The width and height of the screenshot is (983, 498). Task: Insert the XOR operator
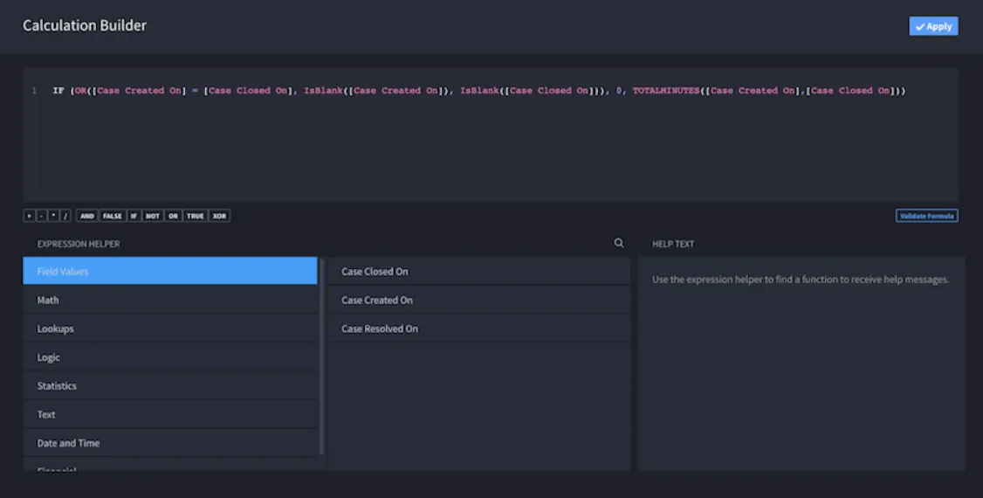tap(219, 216)
